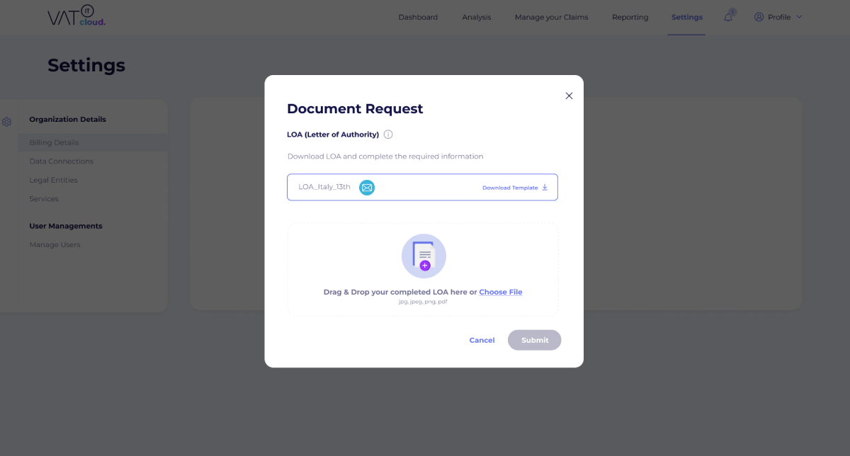Close the Document Request dialog
The height and width of the screenshot is (456, 850).
tap(569, 96)
